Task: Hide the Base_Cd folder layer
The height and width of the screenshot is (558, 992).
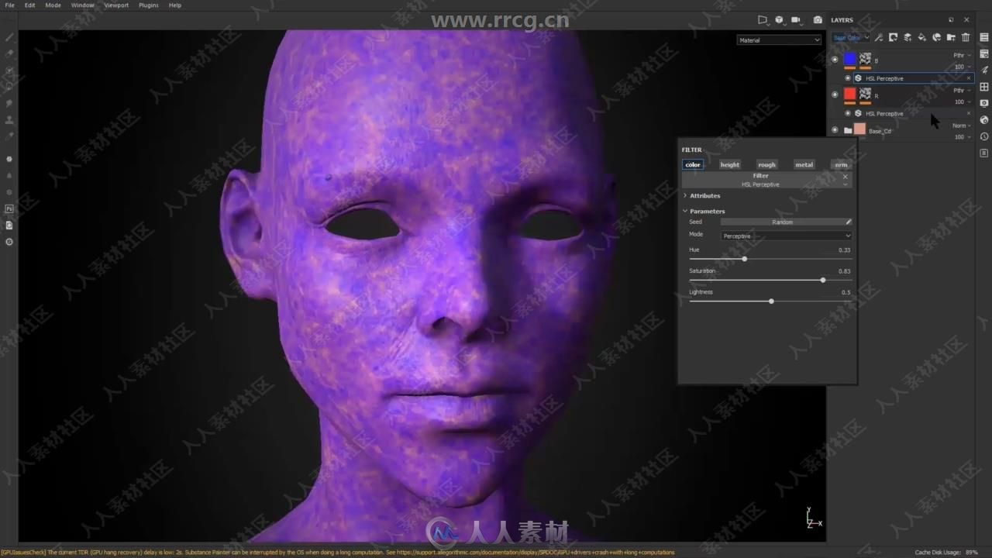Action: pyautogui.click(x=835, y=130)
